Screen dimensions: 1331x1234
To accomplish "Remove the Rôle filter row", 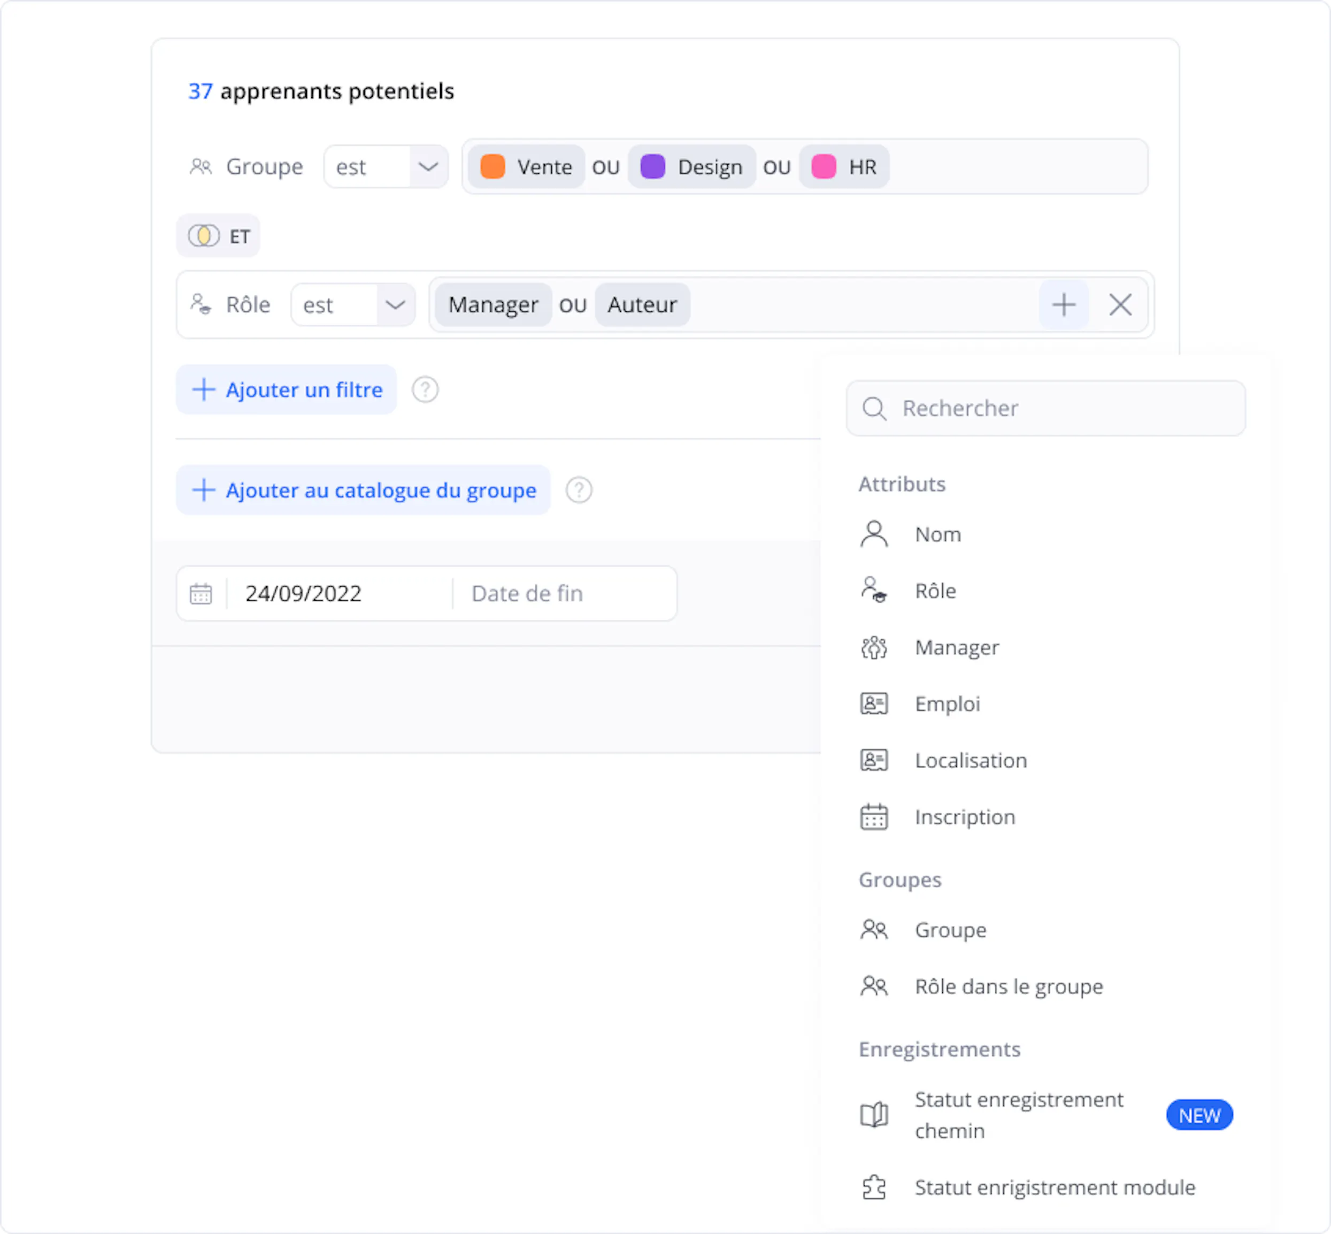I will click(x=1120, y=304).
